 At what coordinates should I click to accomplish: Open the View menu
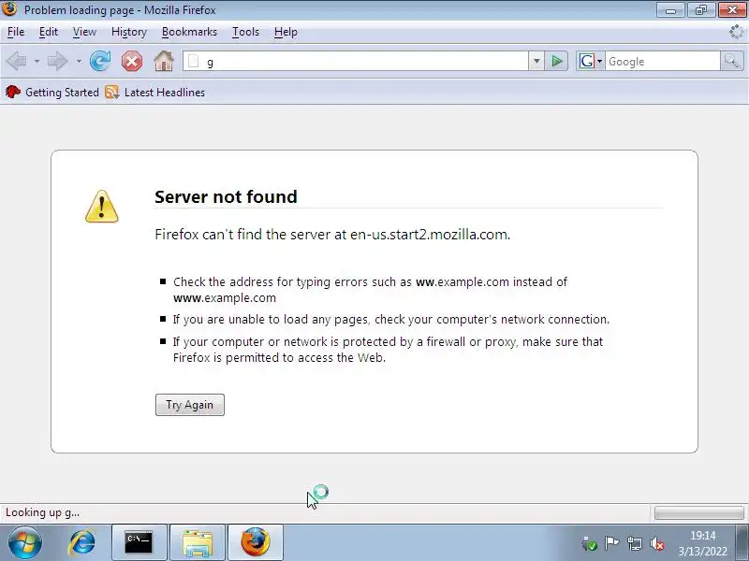[84, 32]
